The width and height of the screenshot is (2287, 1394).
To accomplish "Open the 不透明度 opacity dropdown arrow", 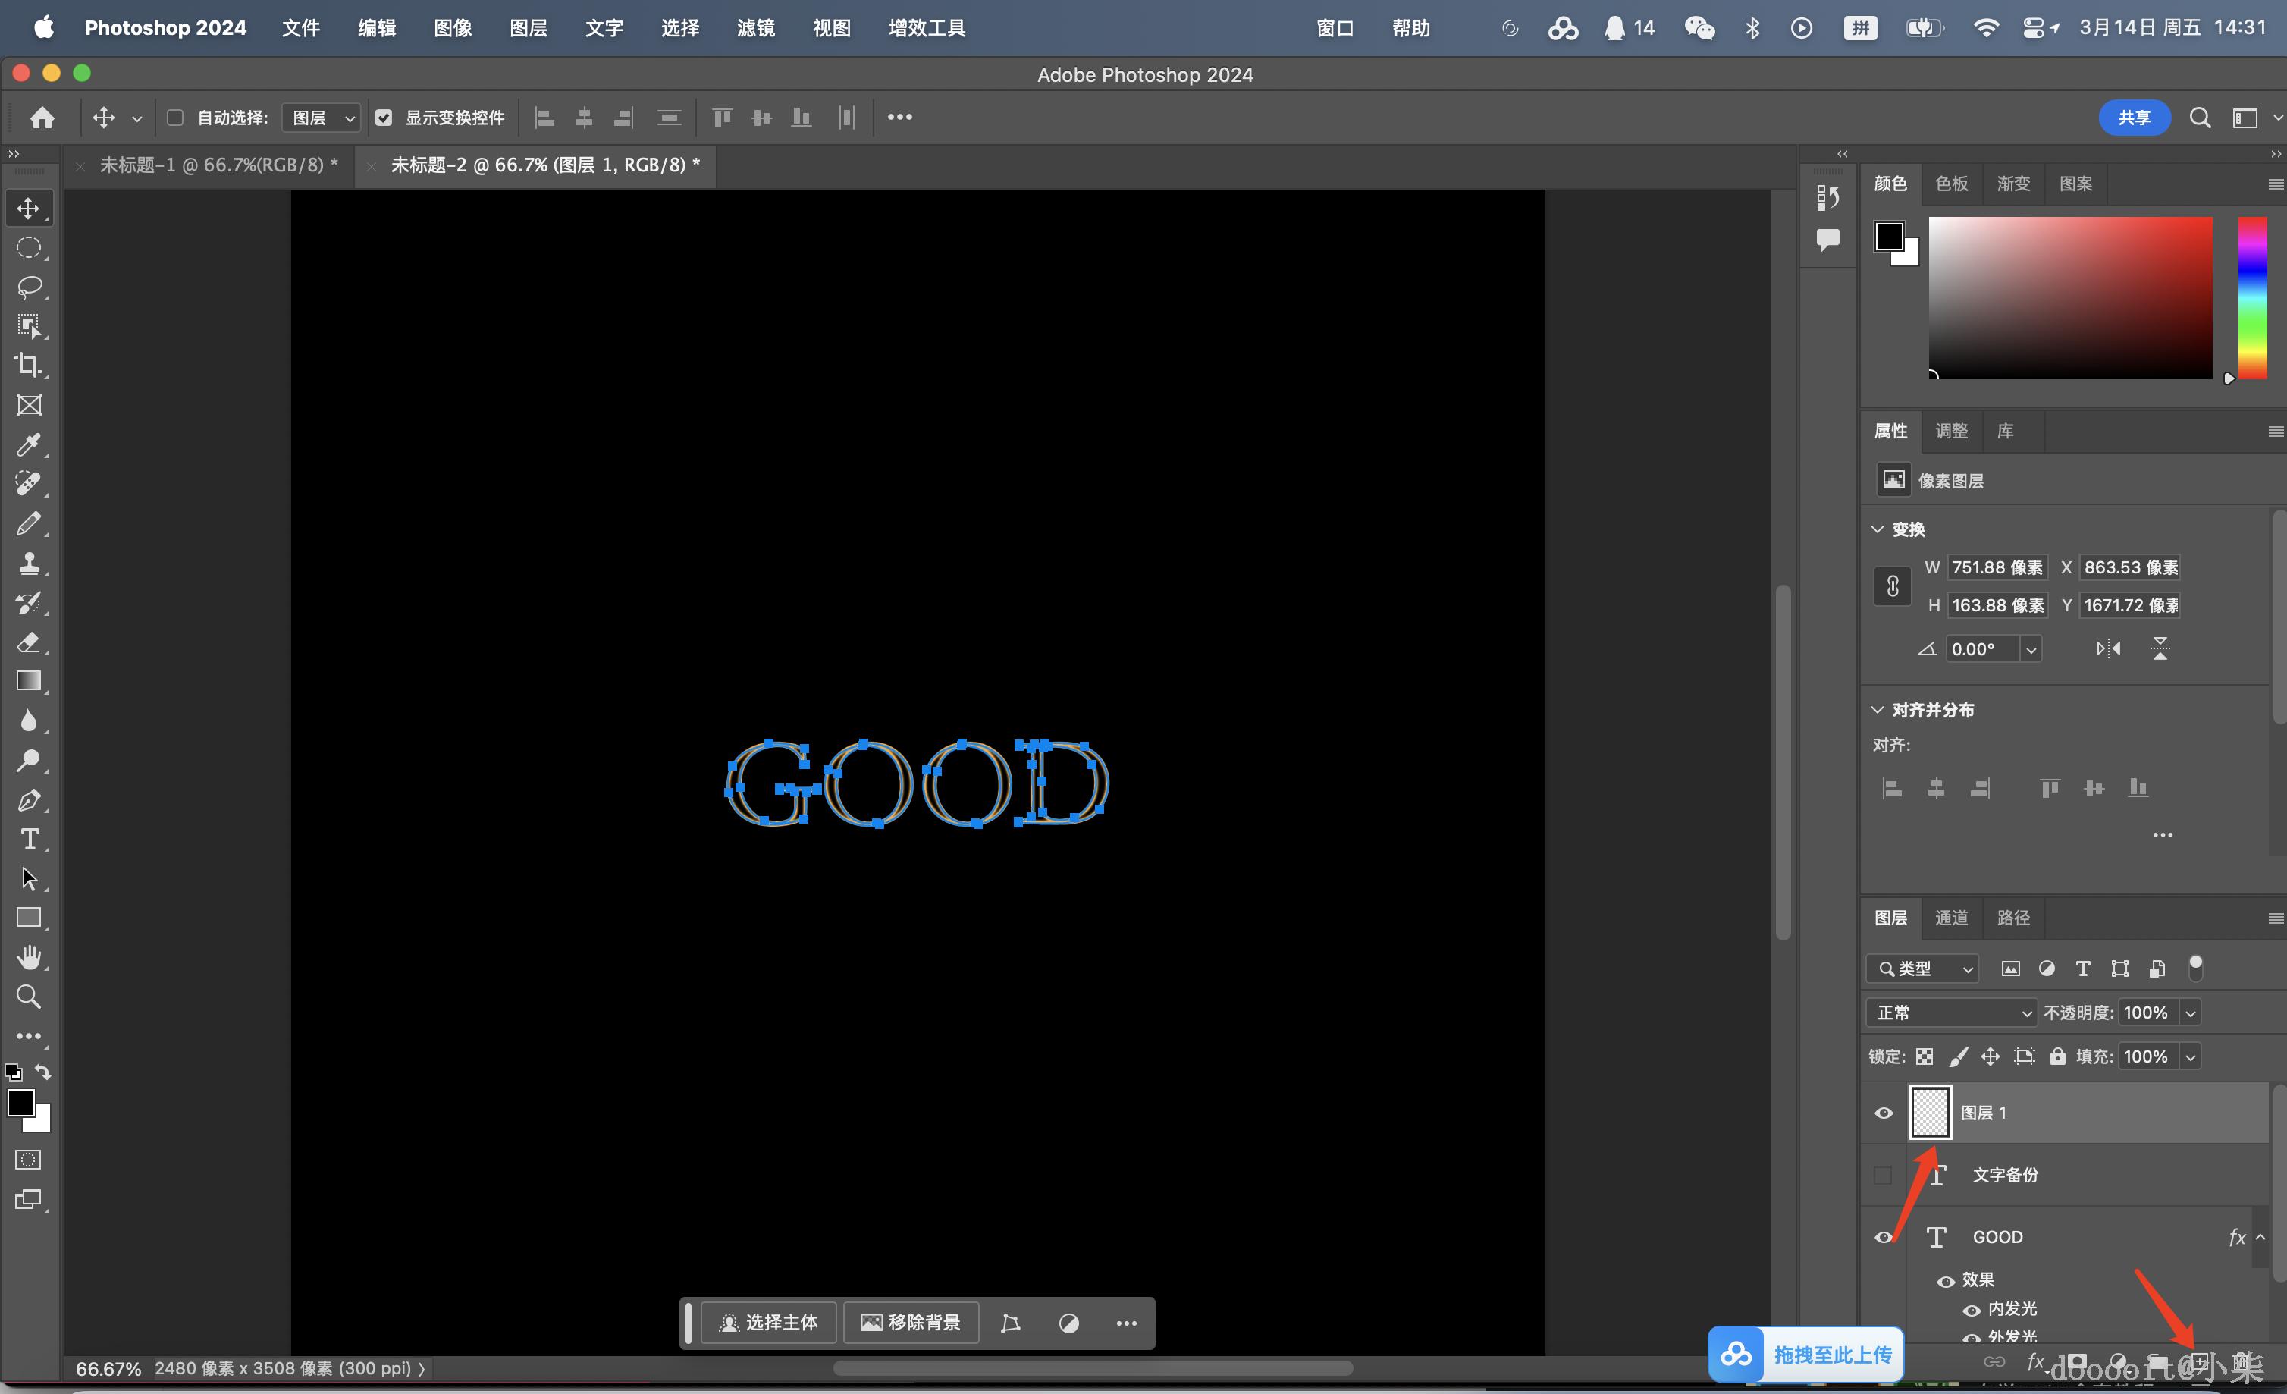I will pyautogui.click(x=2191, y=1013).
